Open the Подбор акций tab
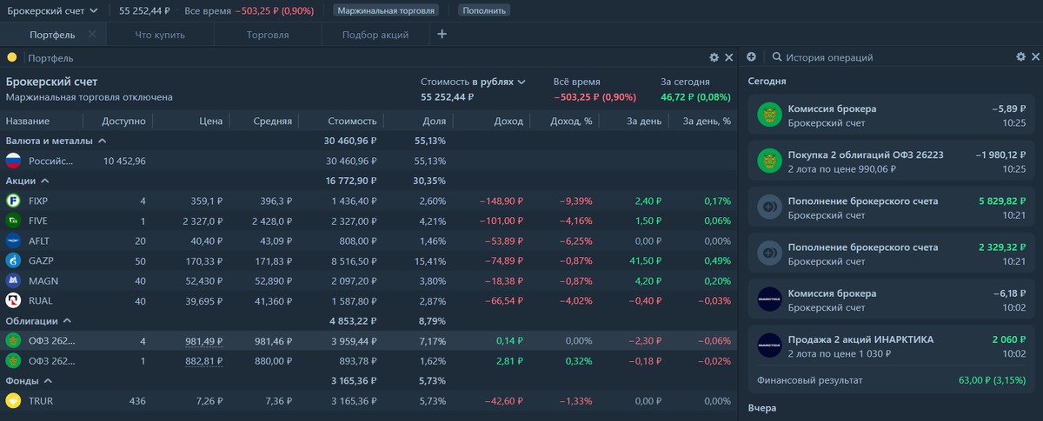The image size is (1043, 421). point(375,35)
